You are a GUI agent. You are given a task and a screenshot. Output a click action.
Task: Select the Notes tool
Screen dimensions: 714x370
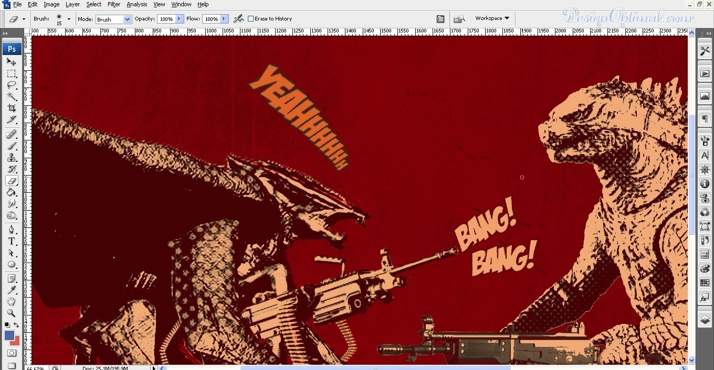pos(12,278)
